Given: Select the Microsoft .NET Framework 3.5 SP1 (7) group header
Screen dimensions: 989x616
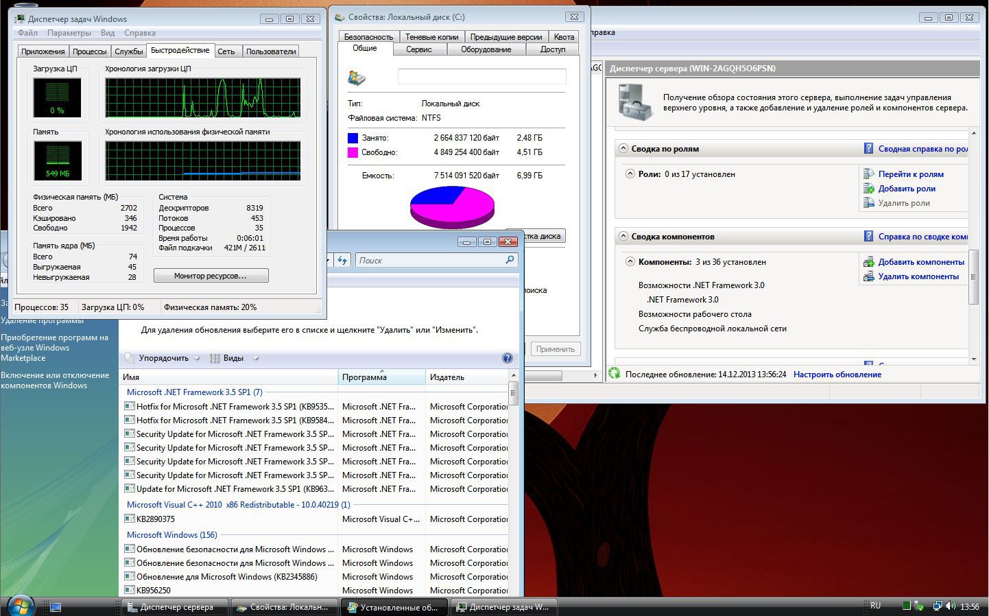Looking at the screenshot, I should [x=195, y=392].
